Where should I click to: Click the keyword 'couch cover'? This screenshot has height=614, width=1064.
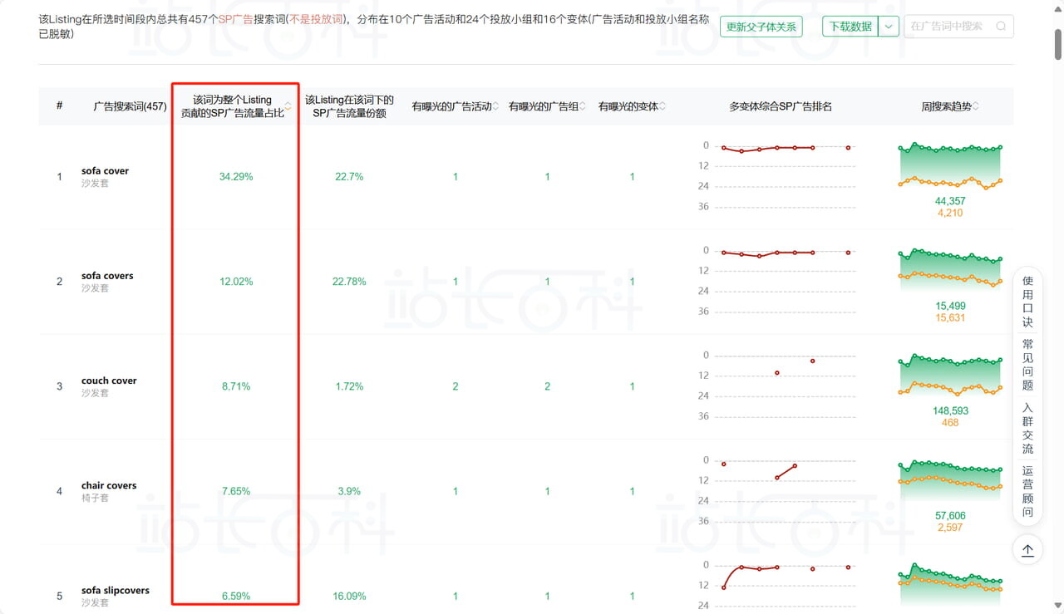pos(109,381)
